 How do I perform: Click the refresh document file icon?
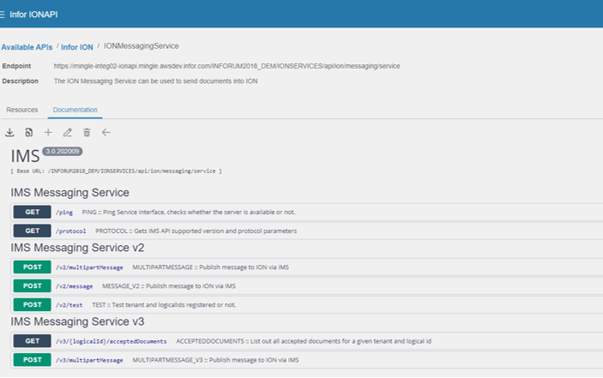pyautogui.click(x=29, y=133)
